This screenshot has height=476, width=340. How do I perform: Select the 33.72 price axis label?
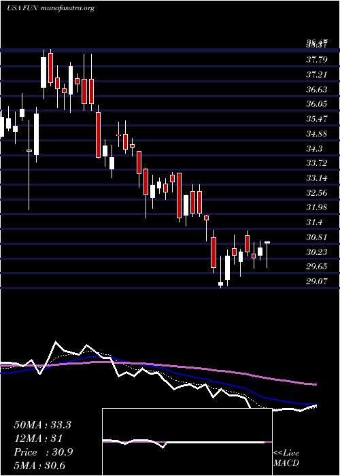(317, 163)
